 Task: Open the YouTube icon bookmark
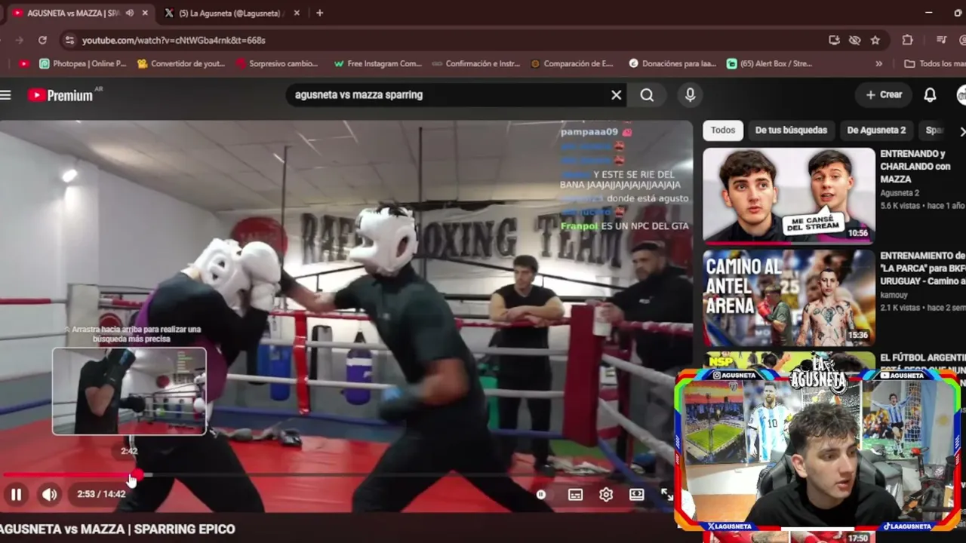tap(23, 64)
